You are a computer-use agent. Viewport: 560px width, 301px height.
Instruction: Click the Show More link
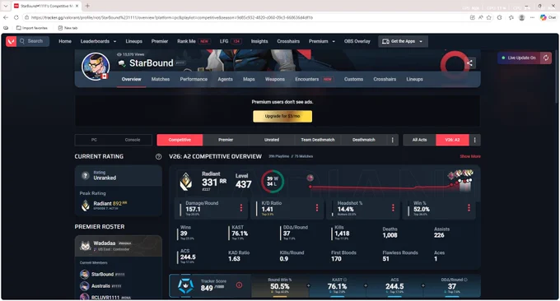470,156
